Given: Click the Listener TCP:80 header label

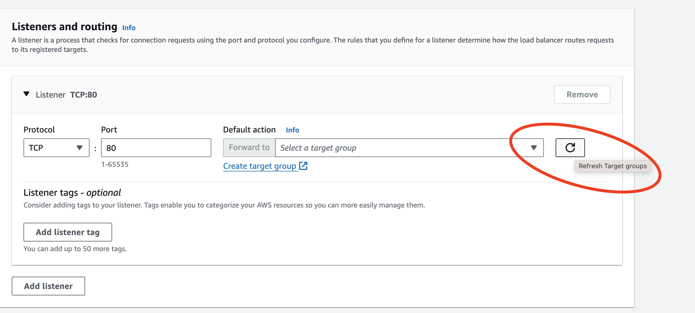Looking at the screenshot, I should pyautogui.click(x=66, y=94).
